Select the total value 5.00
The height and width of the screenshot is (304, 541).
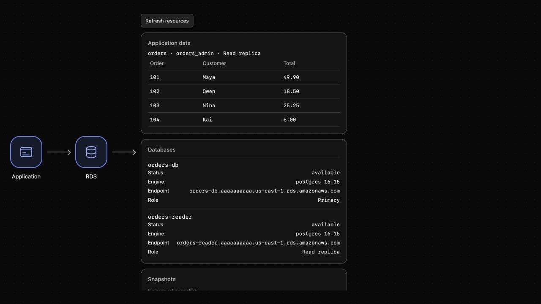coord(290,119)
